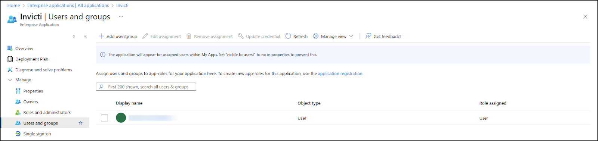Open the ellipsis more options menu
Viewport: 598px width, 141px height.
click(x=121, y=17)
